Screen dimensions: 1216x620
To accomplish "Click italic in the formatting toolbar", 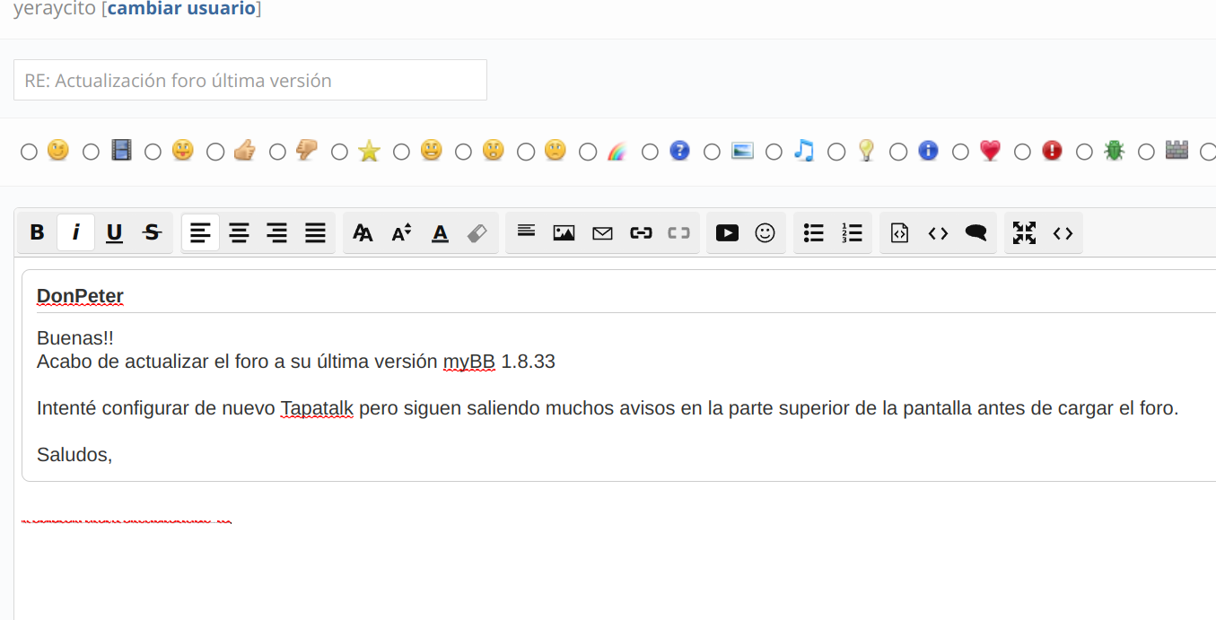I will pos(76,232).
